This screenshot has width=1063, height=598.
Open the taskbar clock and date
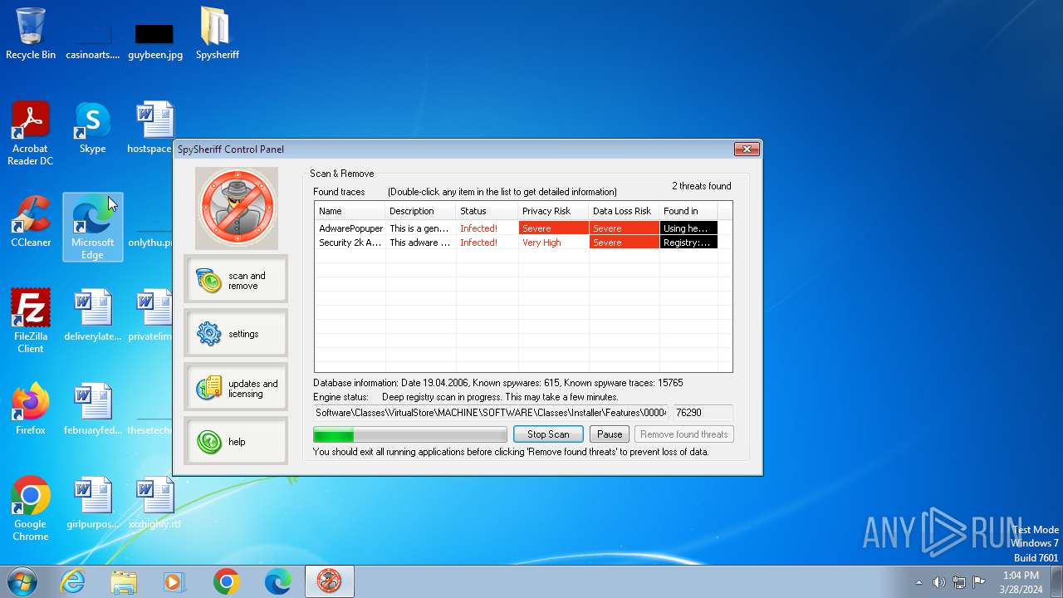click(x=1021, y=581)
